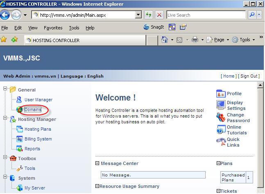Collapse the System tree node
Image resolution: width=265 pixels, height=194 pixels.
pos(5,176)
